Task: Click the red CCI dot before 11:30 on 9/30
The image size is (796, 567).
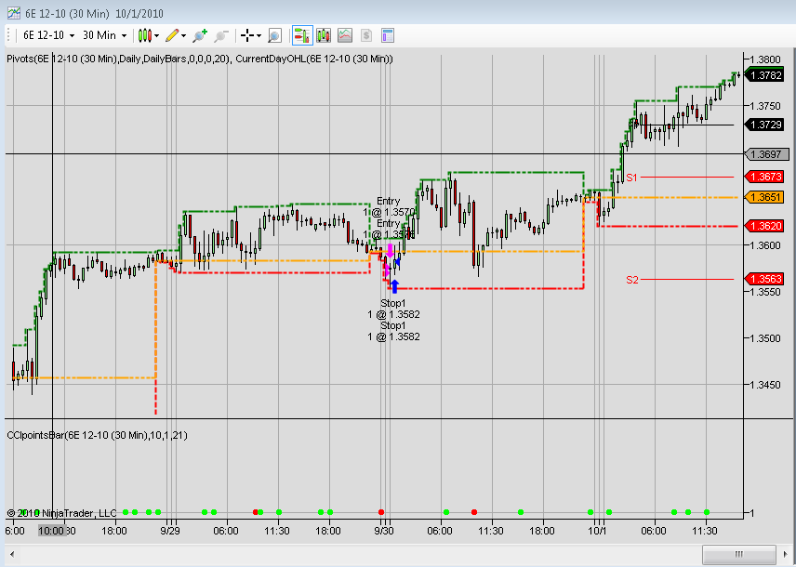Action: [x=474, y=512]
